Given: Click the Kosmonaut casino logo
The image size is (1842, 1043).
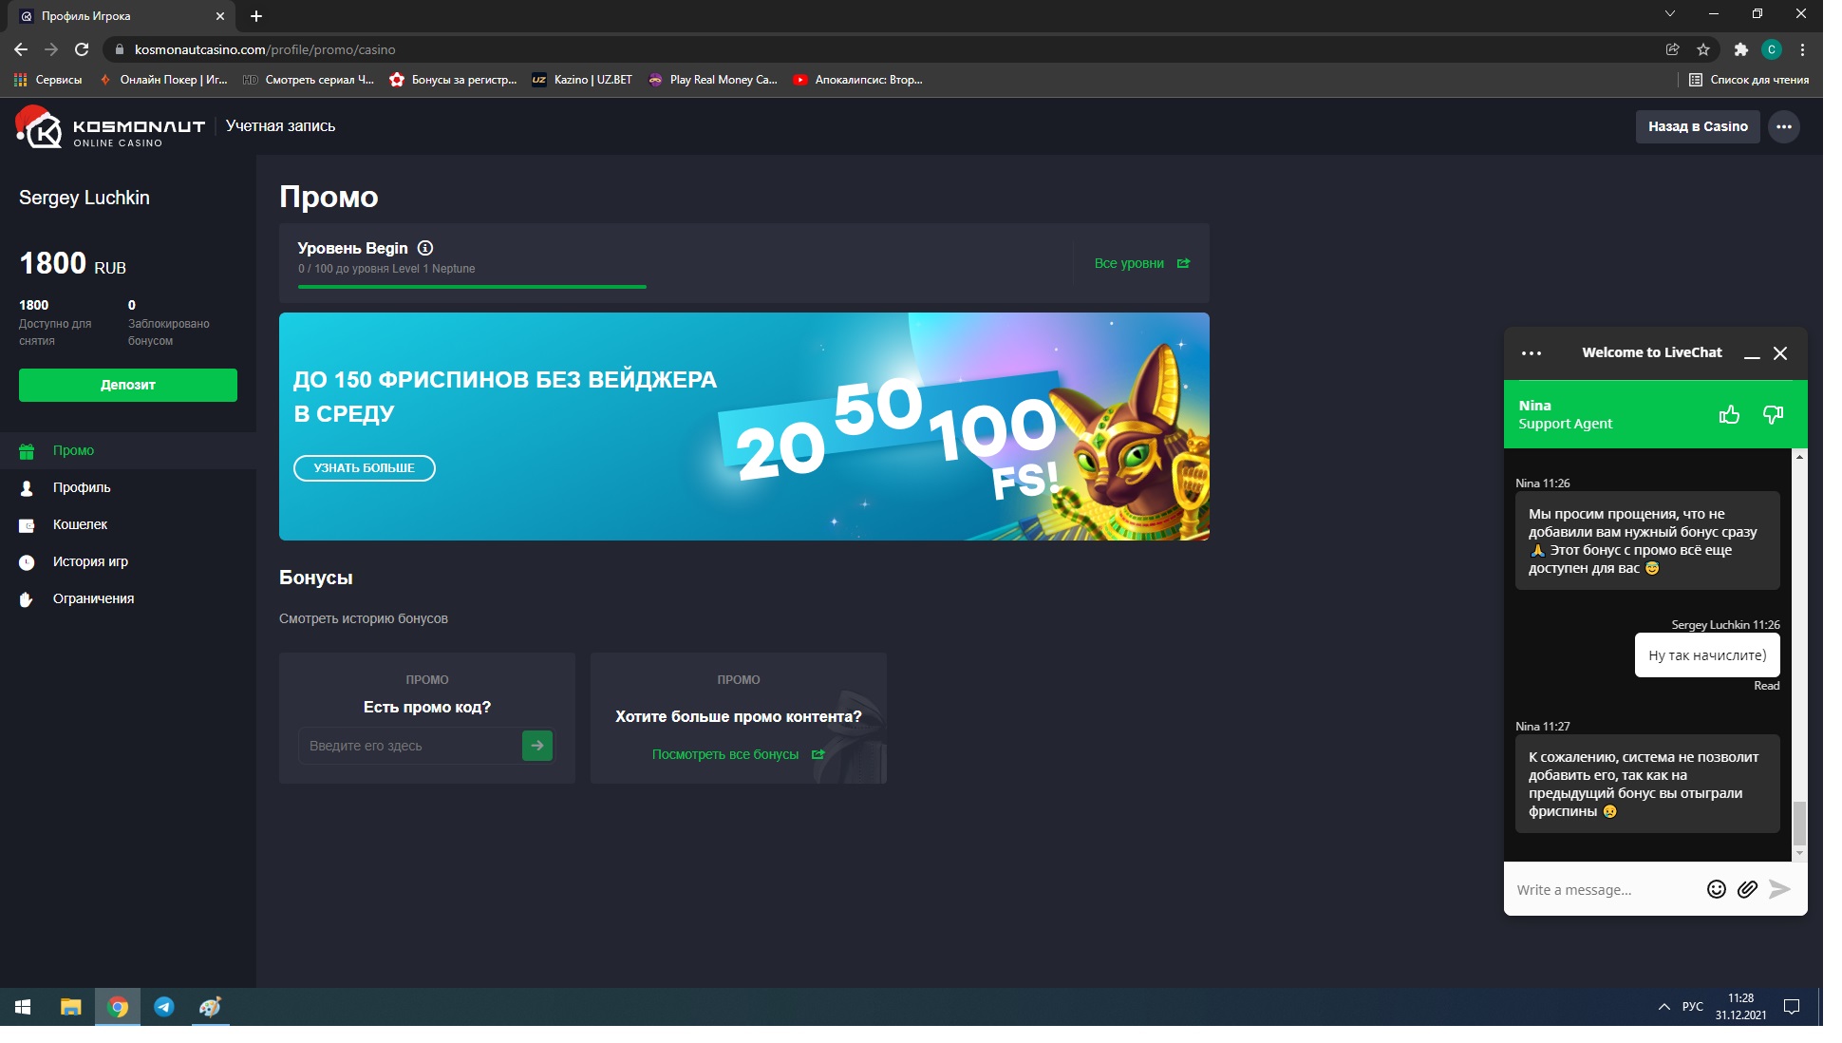Looking at the screenshot, I should (110, 127).
